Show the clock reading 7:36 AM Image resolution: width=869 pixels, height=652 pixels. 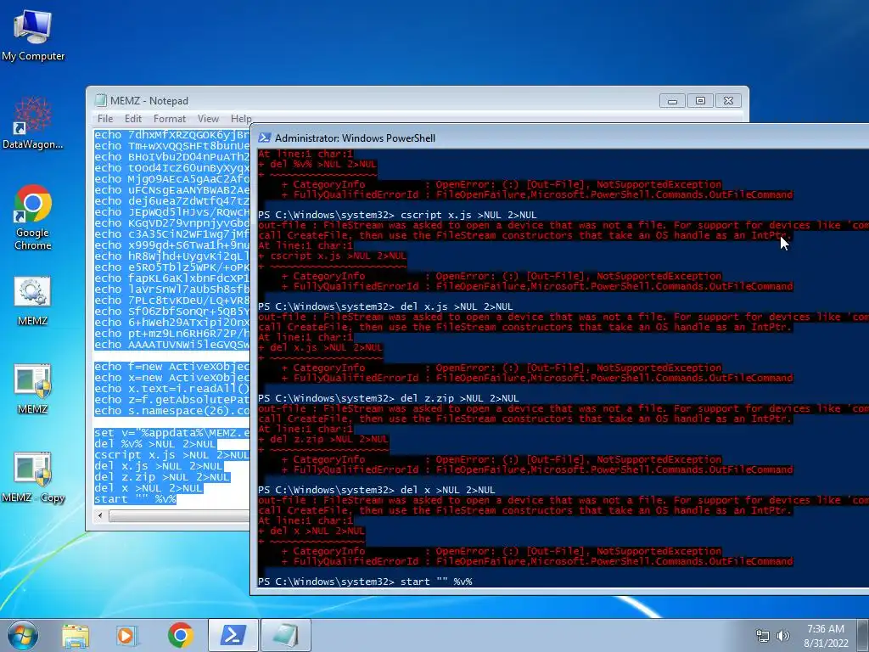(x=825, y=629)
